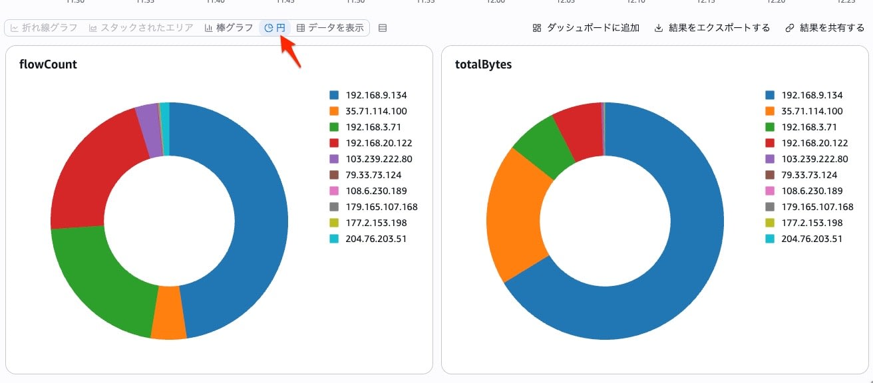Click blue swatch for 192.168.9.134 in flowCount legend
Screen dimensions: 873x383
pos(334,95)
